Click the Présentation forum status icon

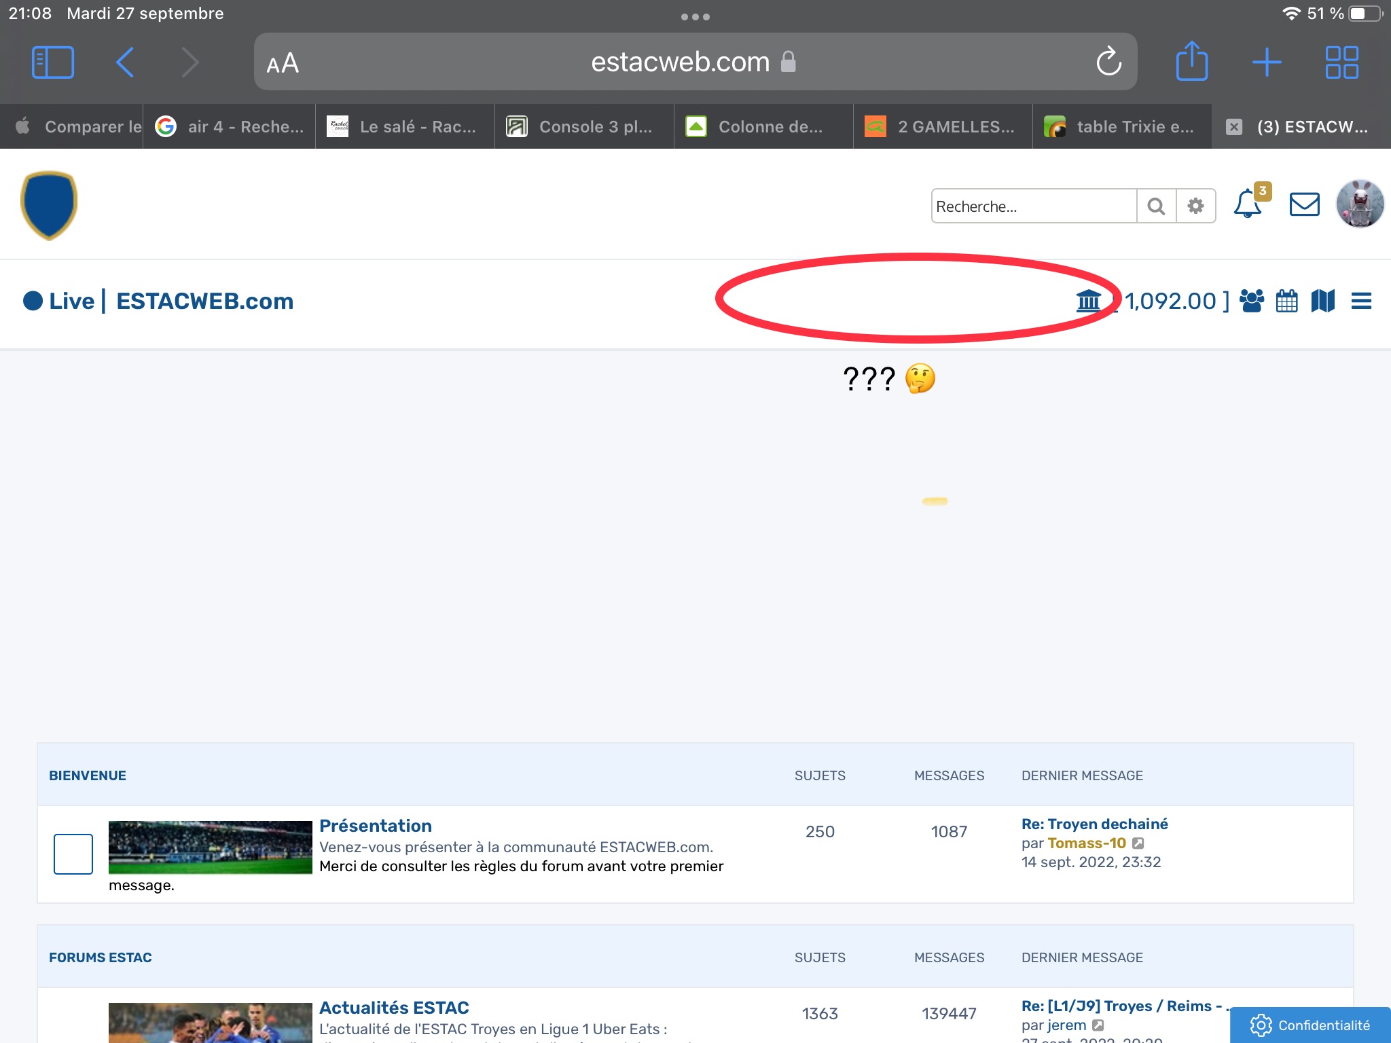[x=73, y=854]
